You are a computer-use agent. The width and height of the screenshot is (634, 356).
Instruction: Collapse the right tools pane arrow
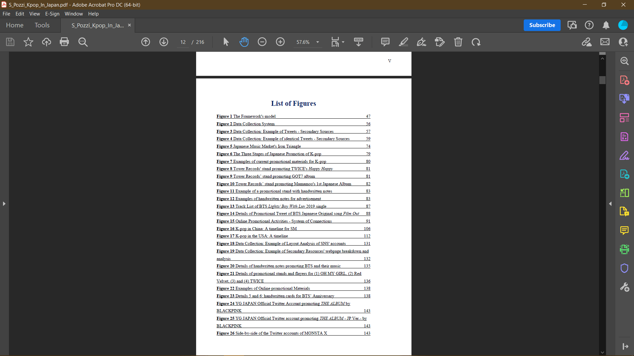[610, 204]
